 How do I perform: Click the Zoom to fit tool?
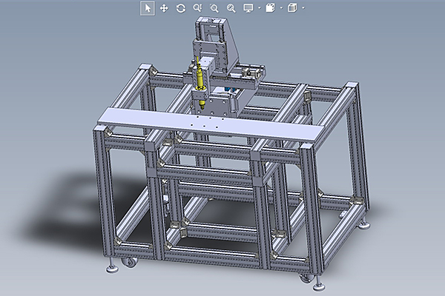231,8
